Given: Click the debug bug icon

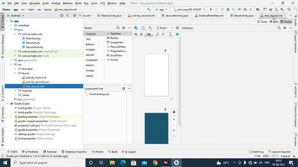Looking at the screenshot, I should coord(228,9).
